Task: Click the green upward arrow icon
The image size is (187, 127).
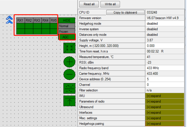Action: (x=69, y=101)
